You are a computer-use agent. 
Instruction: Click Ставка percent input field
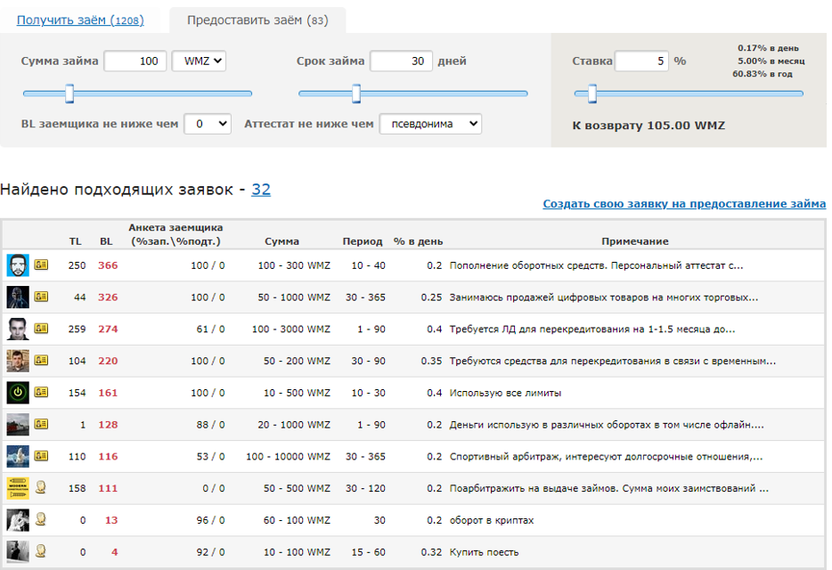[641, 61]
